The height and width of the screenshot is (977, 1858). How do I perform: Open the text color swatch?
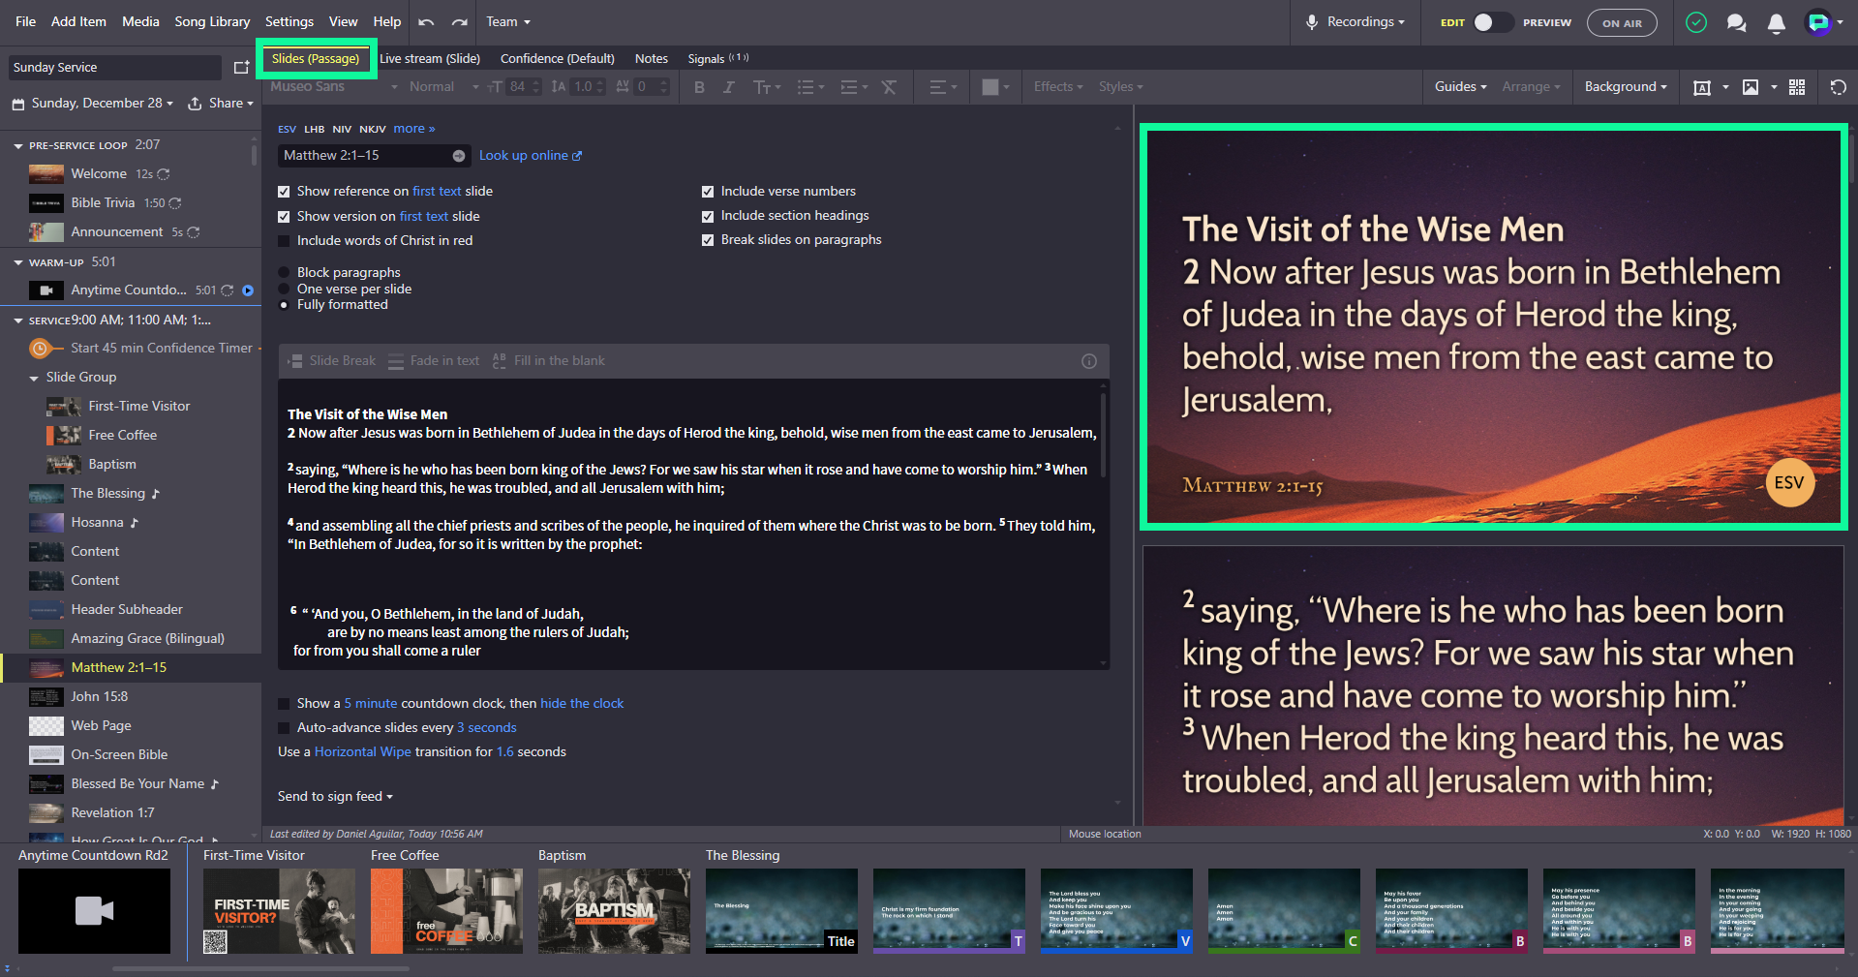[990, 87]
